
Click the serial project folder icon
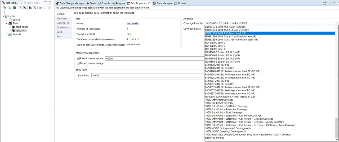coord(7,16)
